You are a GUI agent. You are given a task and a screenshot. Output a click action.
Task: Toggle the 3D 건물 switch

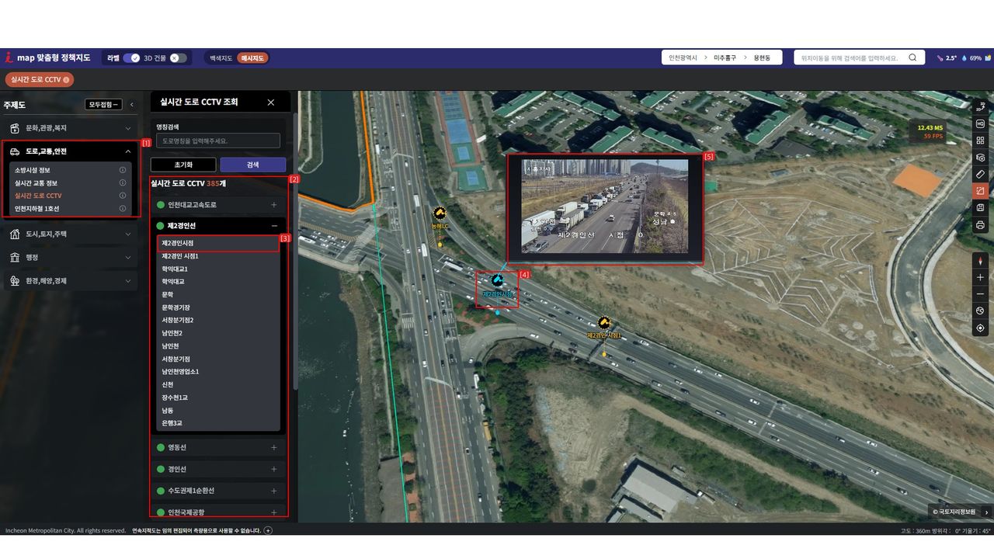[x=178, y=58]
